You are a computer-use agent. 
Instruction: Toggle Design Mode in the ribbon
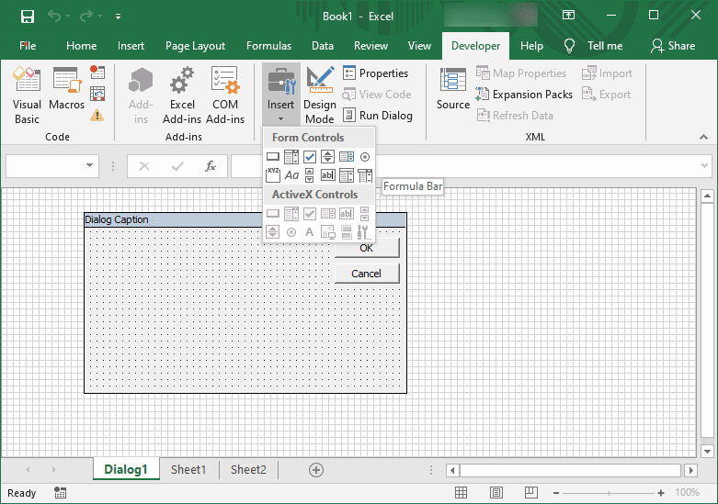click(x=320, y=95)
